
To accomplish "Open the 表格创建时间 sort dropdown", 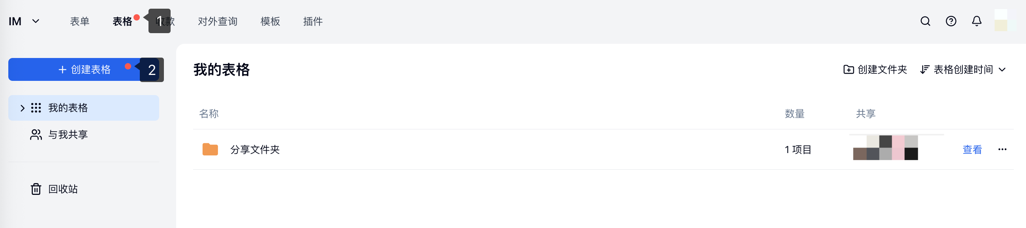I will point(963,70).
